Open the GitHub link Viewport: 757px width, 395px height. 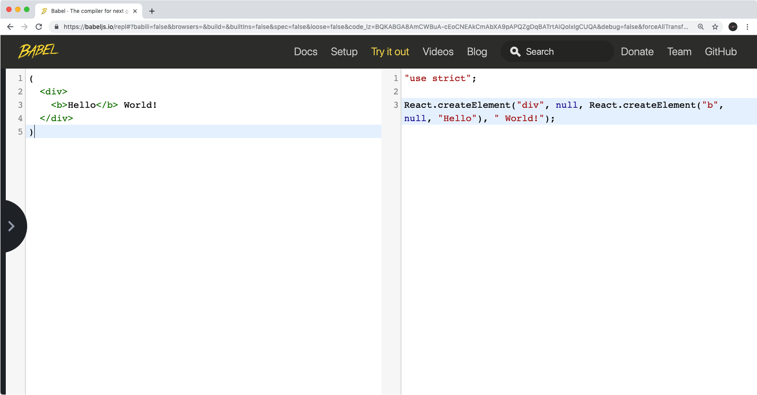720,52
